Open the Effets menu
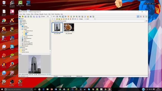162x91 pixels. pyautogui.click(x=32, y=14)
